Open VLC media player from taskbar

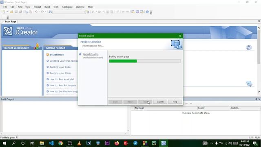pyautogui.click(x=79, y=143)
